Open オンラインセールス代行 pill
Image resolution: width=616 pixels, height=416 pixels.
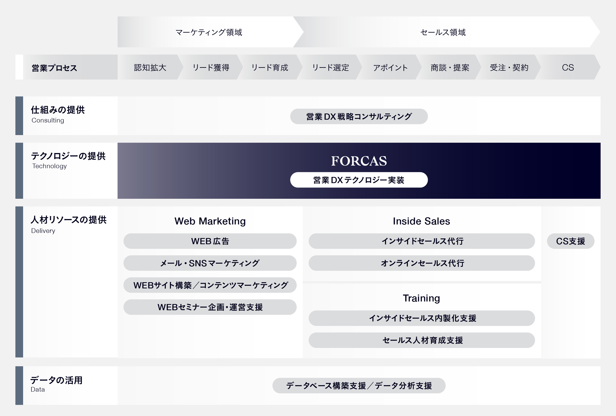(x=422, y=263)
